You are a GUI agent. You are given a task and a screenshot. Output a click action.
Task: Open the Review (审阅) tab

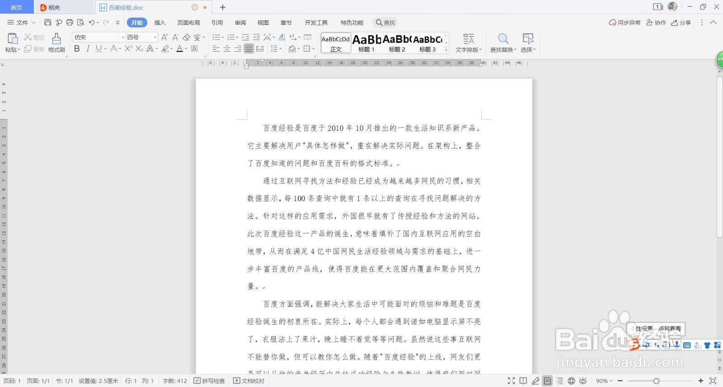(240, 23)
